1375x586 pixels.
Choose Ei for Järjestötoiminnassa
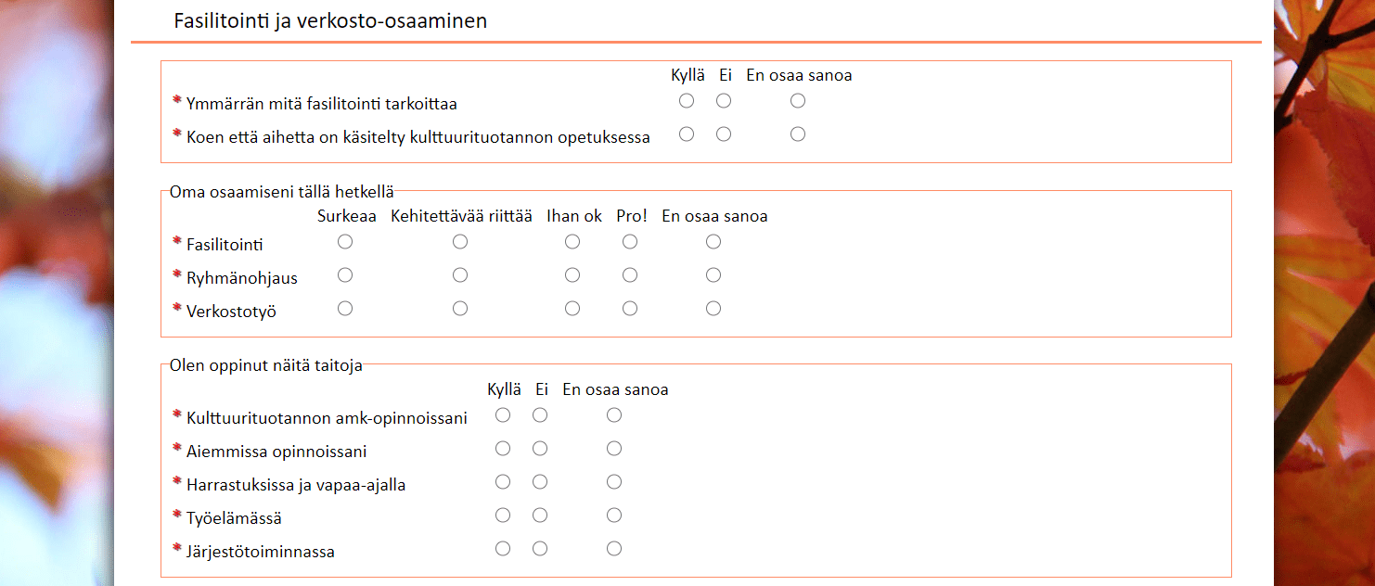point(540,549)
